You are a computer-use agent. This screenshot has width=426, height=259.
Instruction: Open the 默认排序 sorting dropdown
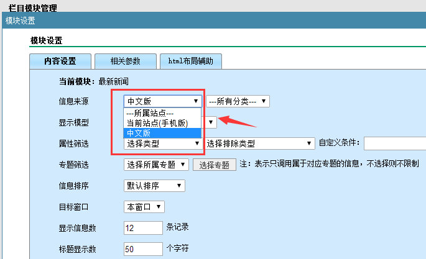(x=155, y=186)
